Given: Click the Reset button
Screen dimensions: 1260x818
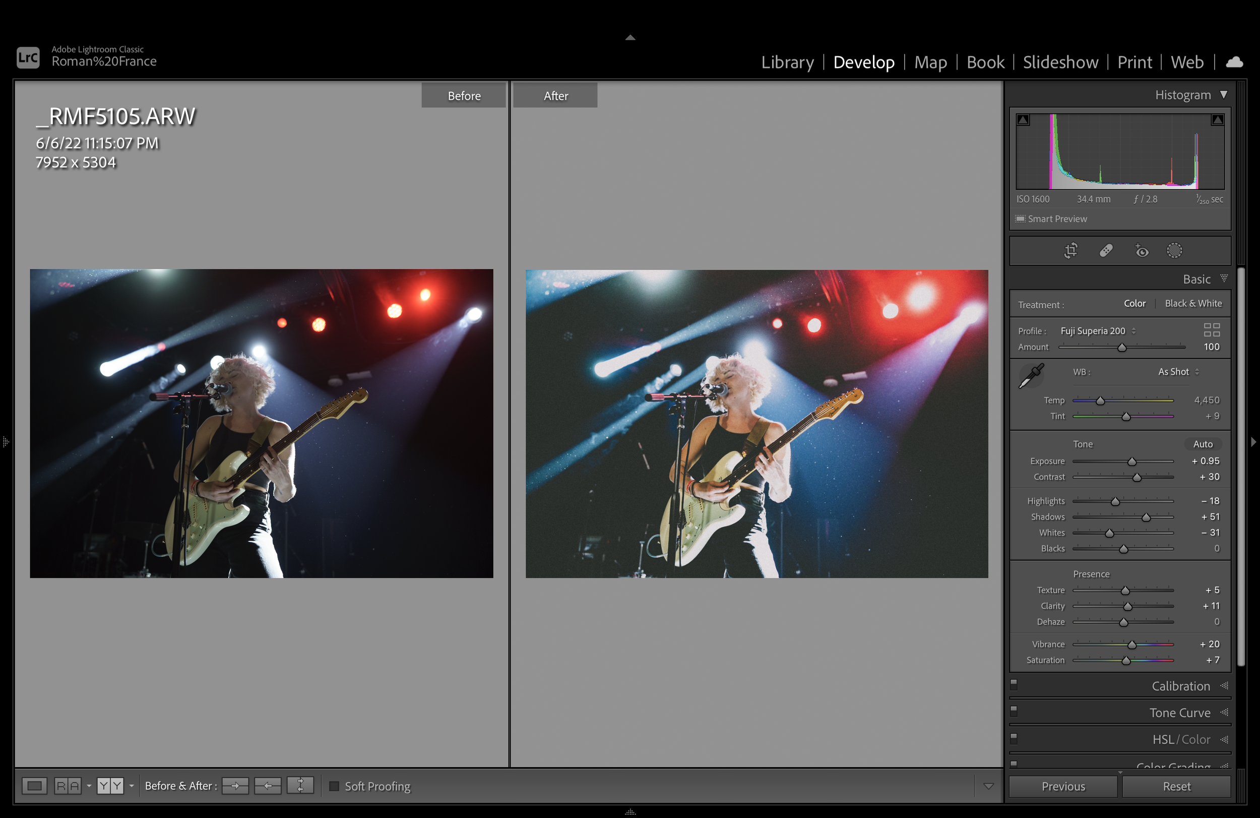Looking at the screenshot, I should point(1176,786).
